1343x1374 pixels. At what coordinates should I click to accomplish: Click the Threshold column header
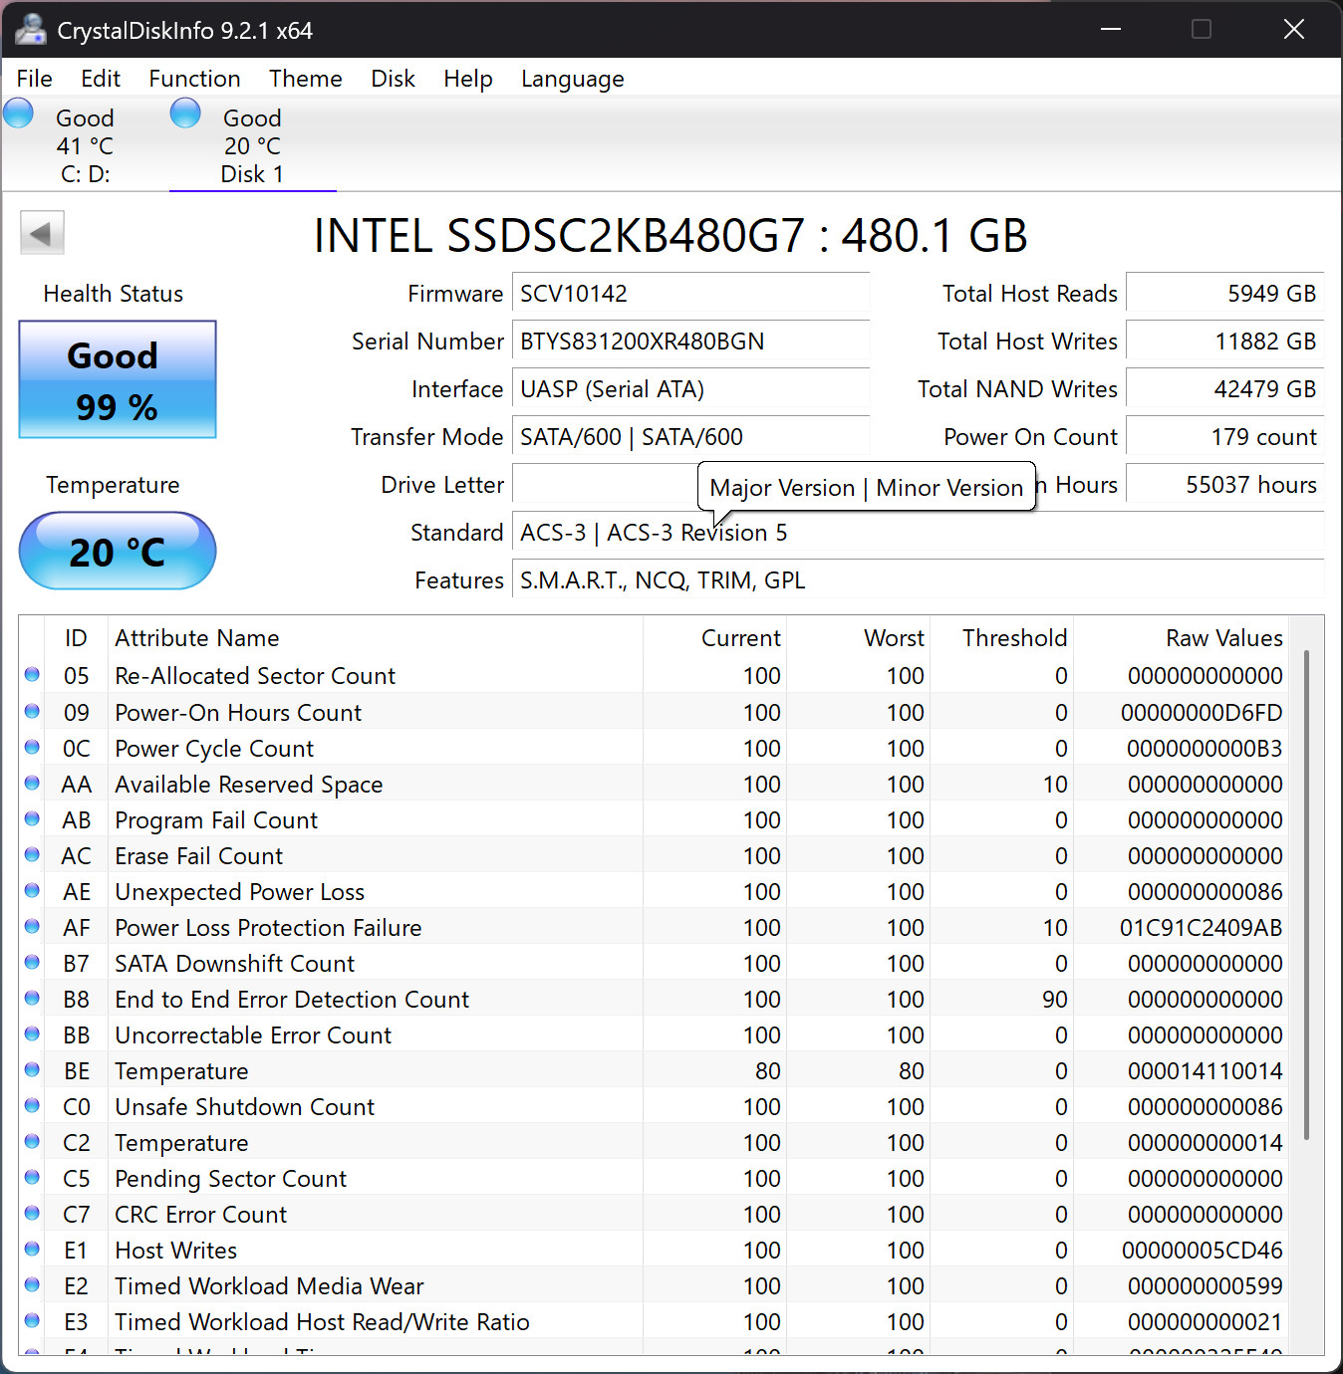click(x=1001, y=638)
